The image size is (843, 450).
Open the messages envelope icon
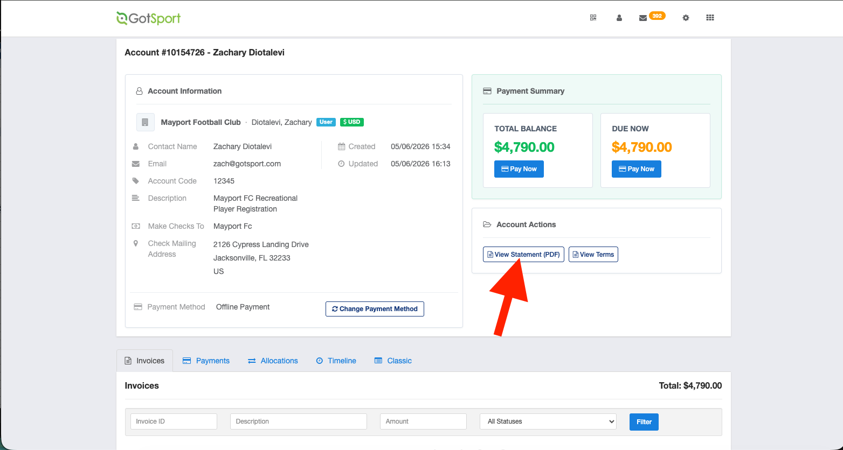[643, 18]
